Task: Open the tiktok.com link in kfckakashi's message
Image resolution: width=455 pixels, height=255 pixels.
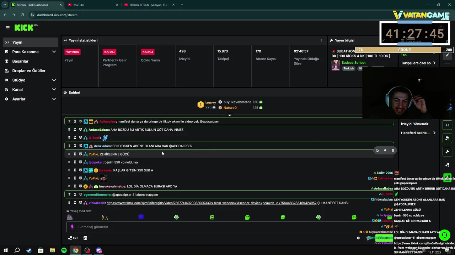Action: (212, 203)
